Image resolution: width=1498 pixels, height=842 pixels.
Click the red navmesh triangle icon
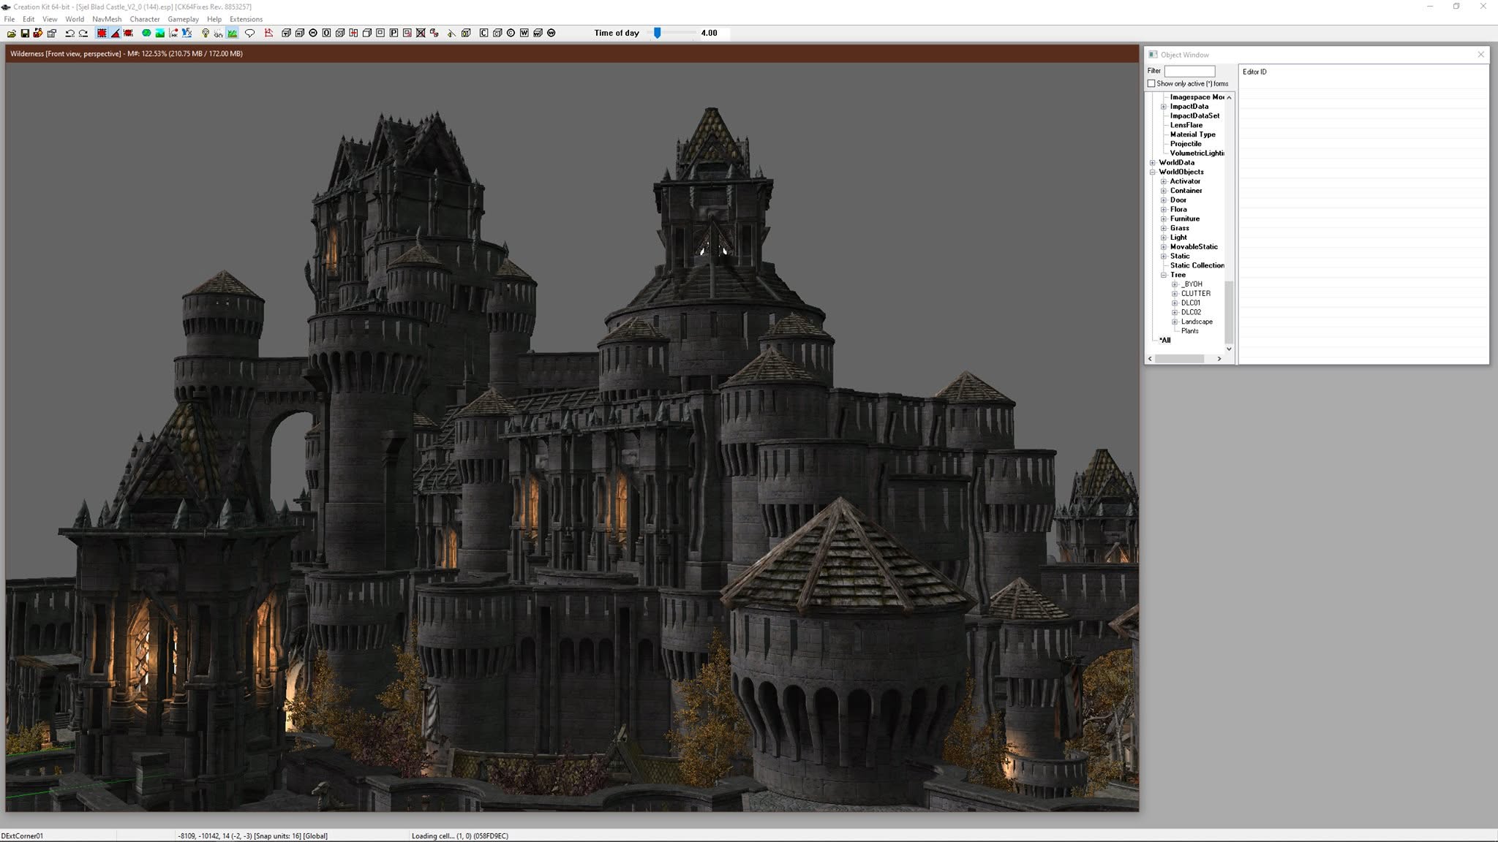pos(268,33)
